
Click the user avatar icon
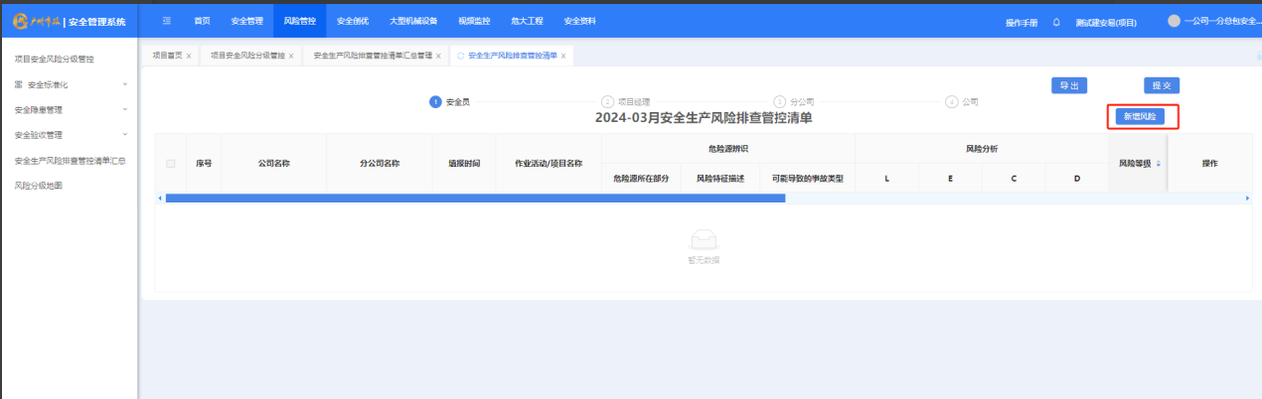[1174, 21]
